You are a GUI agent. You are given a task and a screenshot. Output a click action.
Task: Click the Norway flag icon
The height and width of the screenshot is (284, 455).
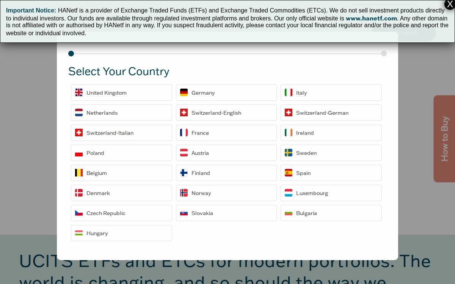(x=184, y=193)
